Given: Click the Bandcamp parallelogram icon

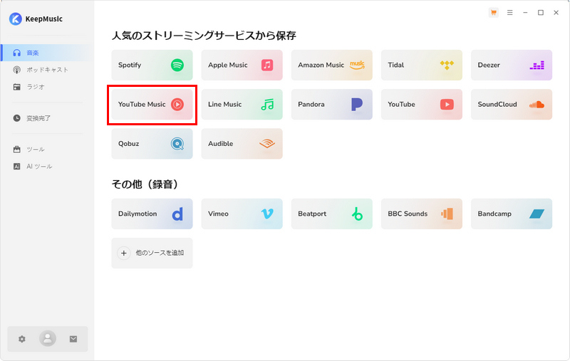Looking at the screenshot, I should pos(537,214).
